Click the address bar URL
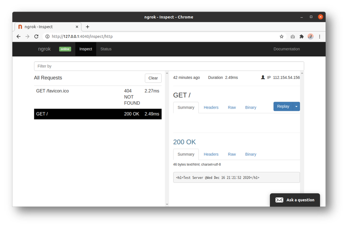Image resolution: width=348 pixels, height=229 pixels. click(x=82, y=36)
